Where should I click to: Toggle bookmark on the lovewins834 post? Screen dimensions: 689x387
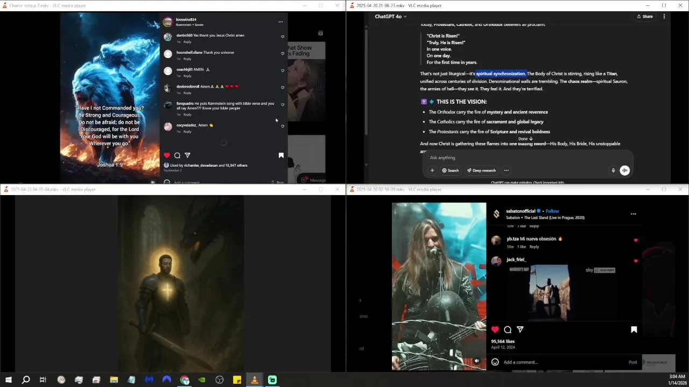281,155
